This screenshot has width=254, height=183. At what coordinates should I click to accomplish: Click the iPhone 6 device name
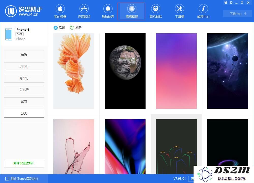pyautogui.click(x=22, y=29)
